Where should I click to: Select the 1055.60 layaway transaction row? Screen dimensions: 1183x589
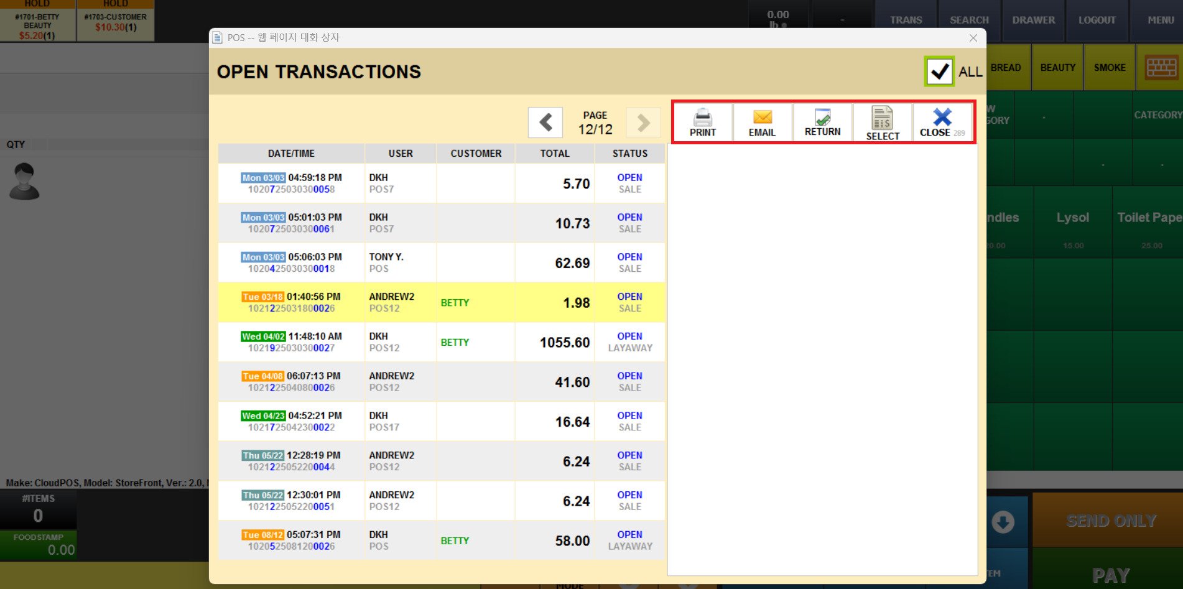(x=441, y=342)
